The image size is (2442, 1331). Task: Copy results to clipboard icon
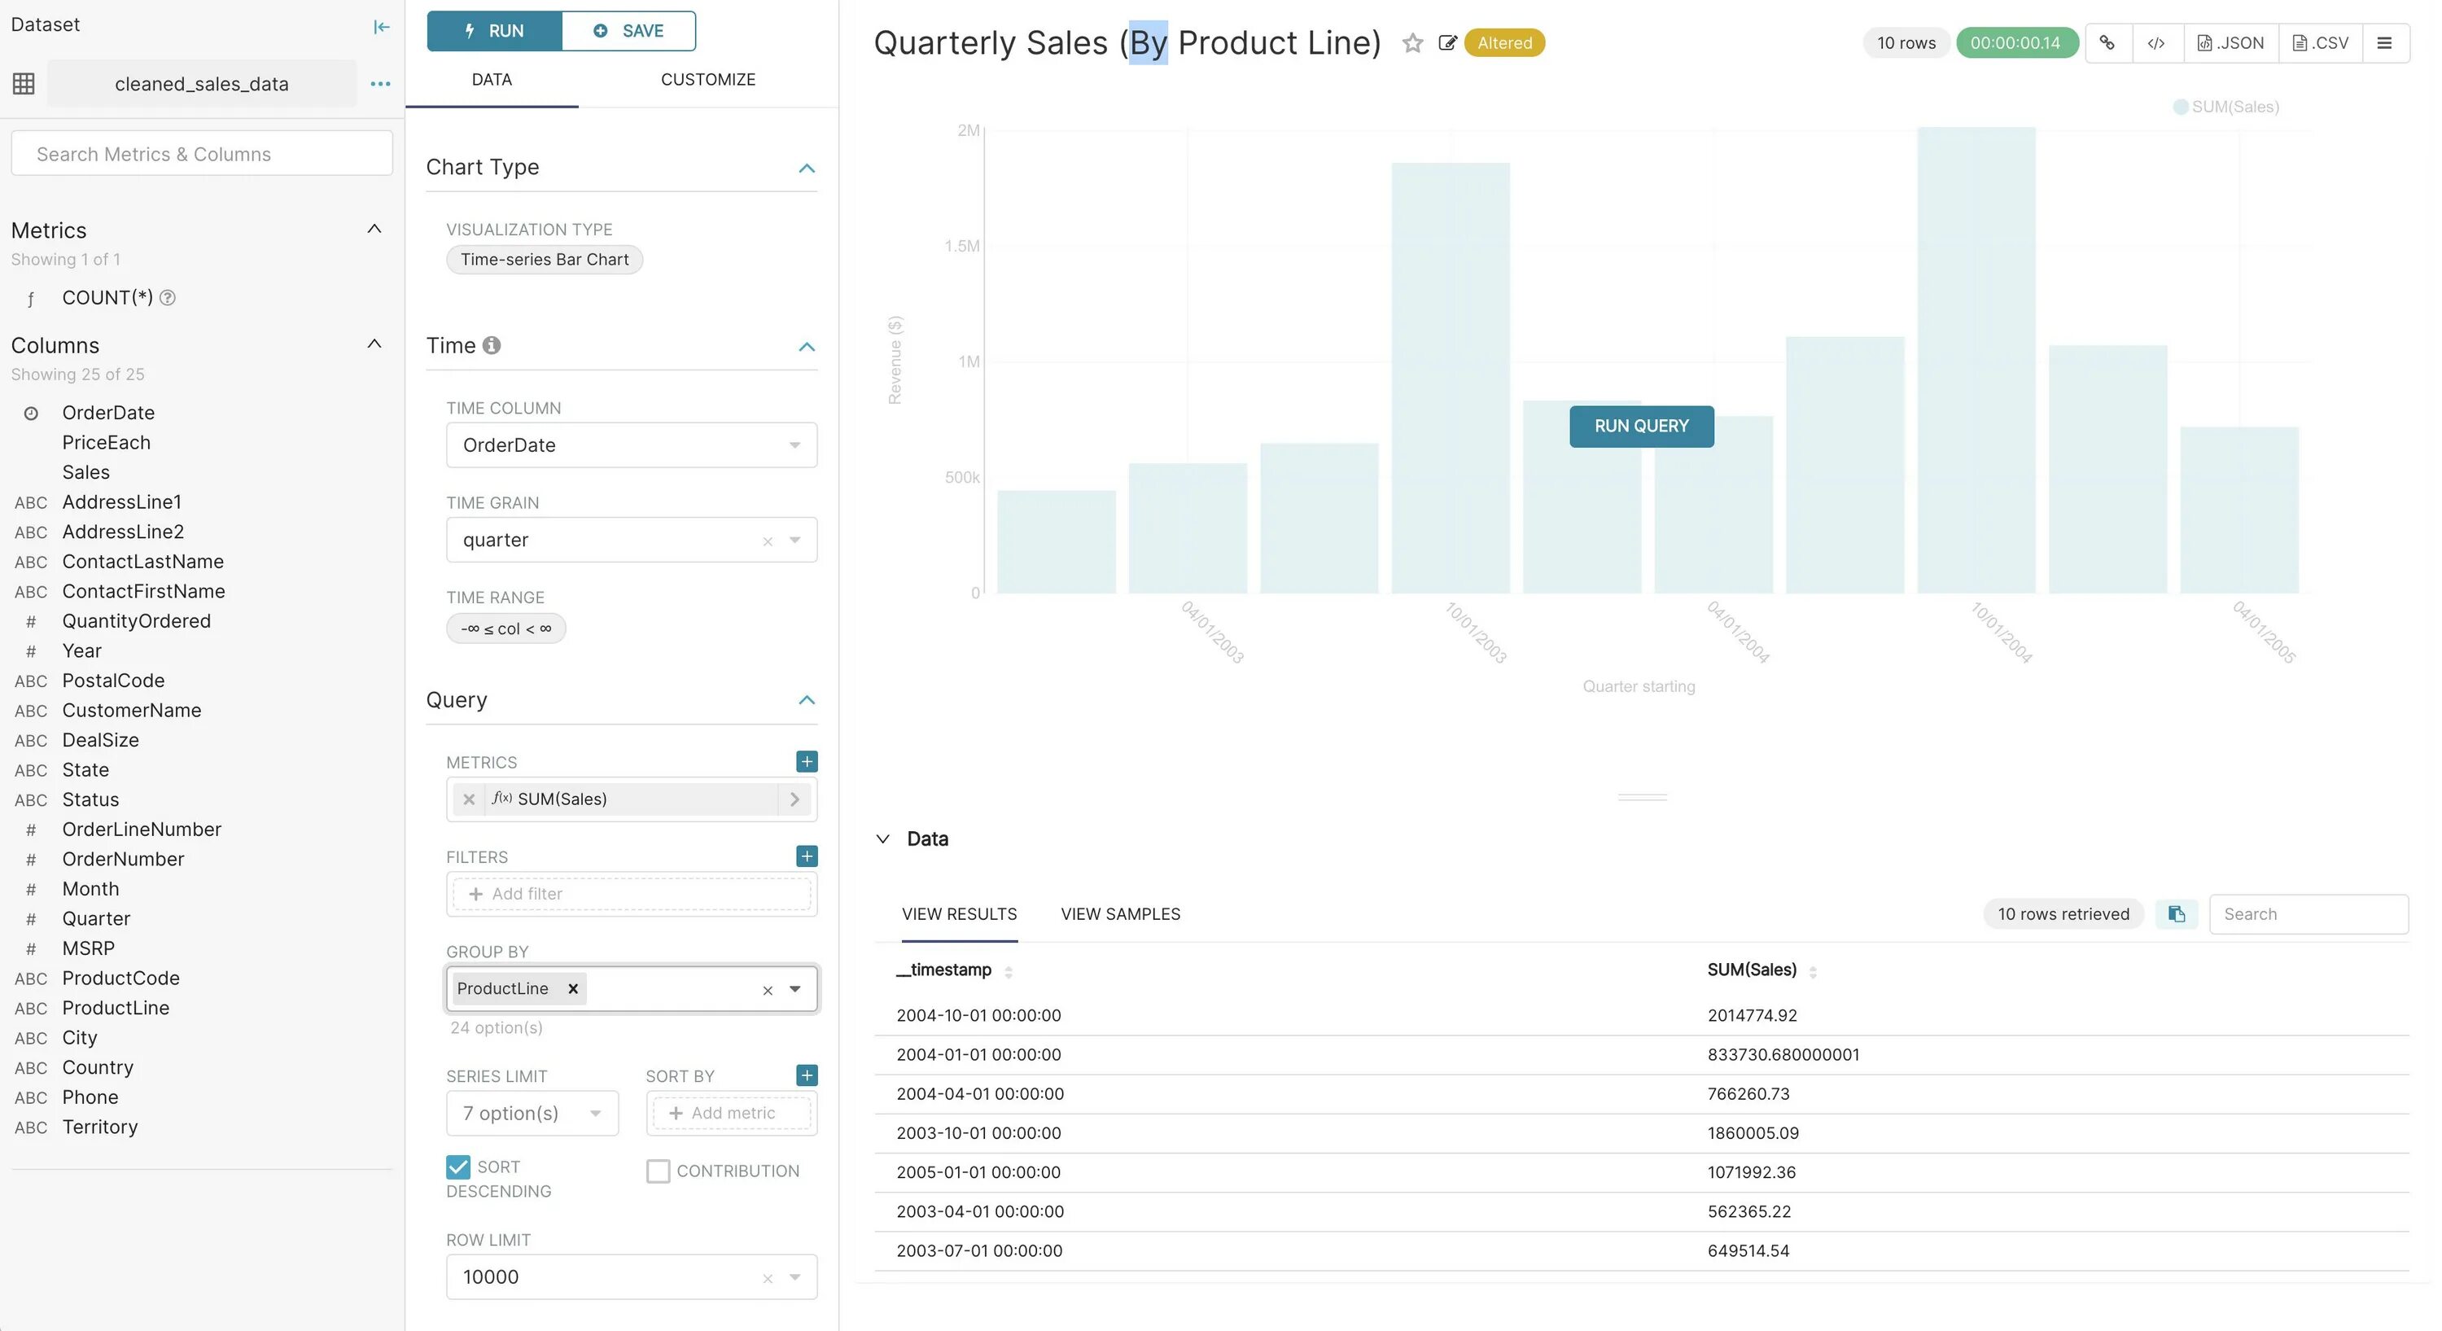pyautogui.click(x=2177, y=914)
